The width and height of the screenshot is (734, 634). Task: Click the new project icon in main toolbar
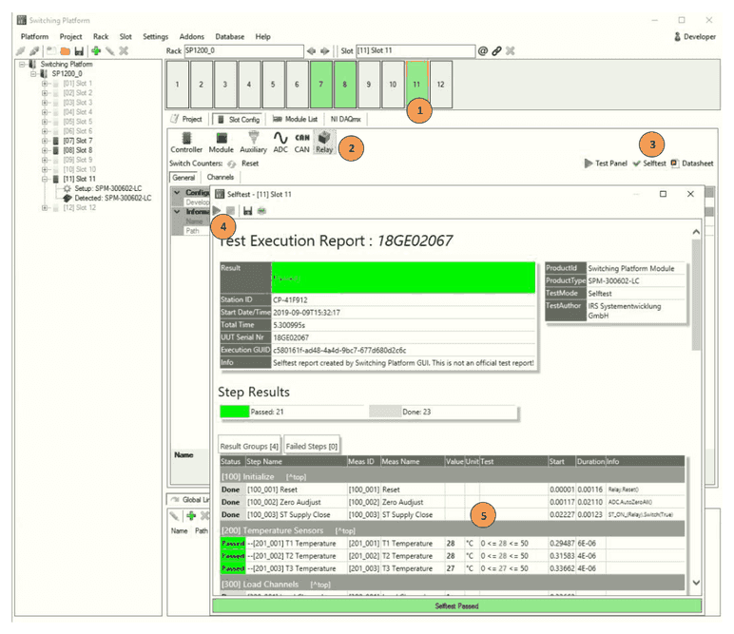pos(51,51)
